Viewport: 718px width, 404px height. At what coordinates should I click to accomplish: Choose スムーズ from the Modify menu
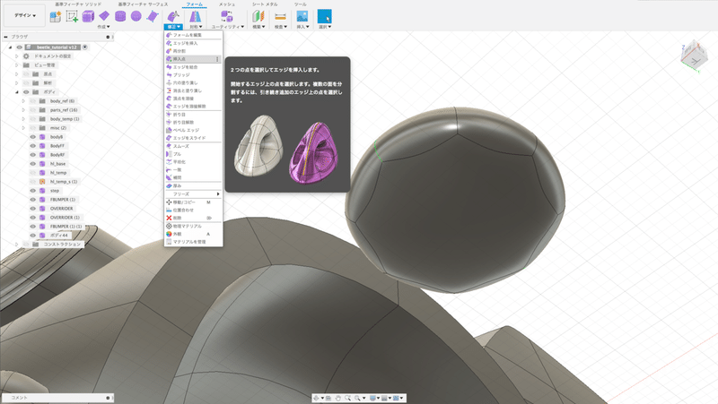[x=193, y=146]
